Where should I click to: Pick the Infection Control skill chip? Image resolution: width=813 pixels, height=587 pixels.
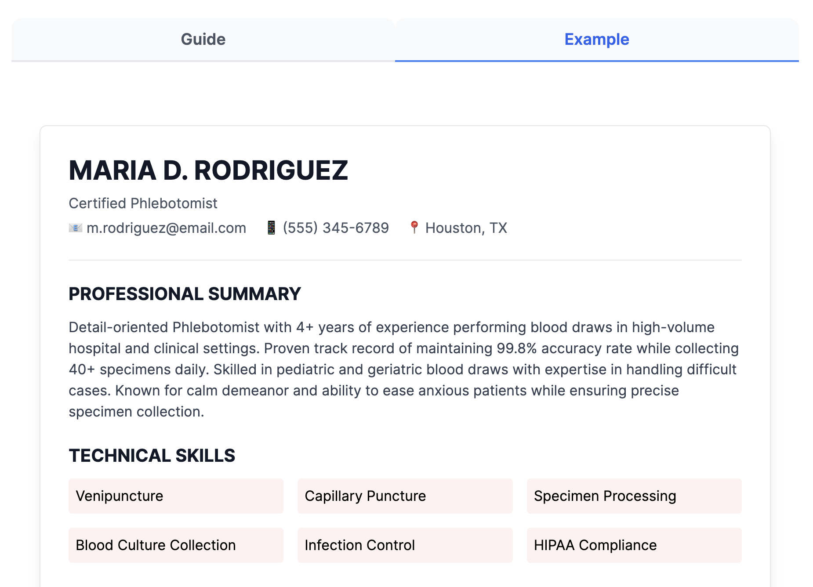click(405, 545)
